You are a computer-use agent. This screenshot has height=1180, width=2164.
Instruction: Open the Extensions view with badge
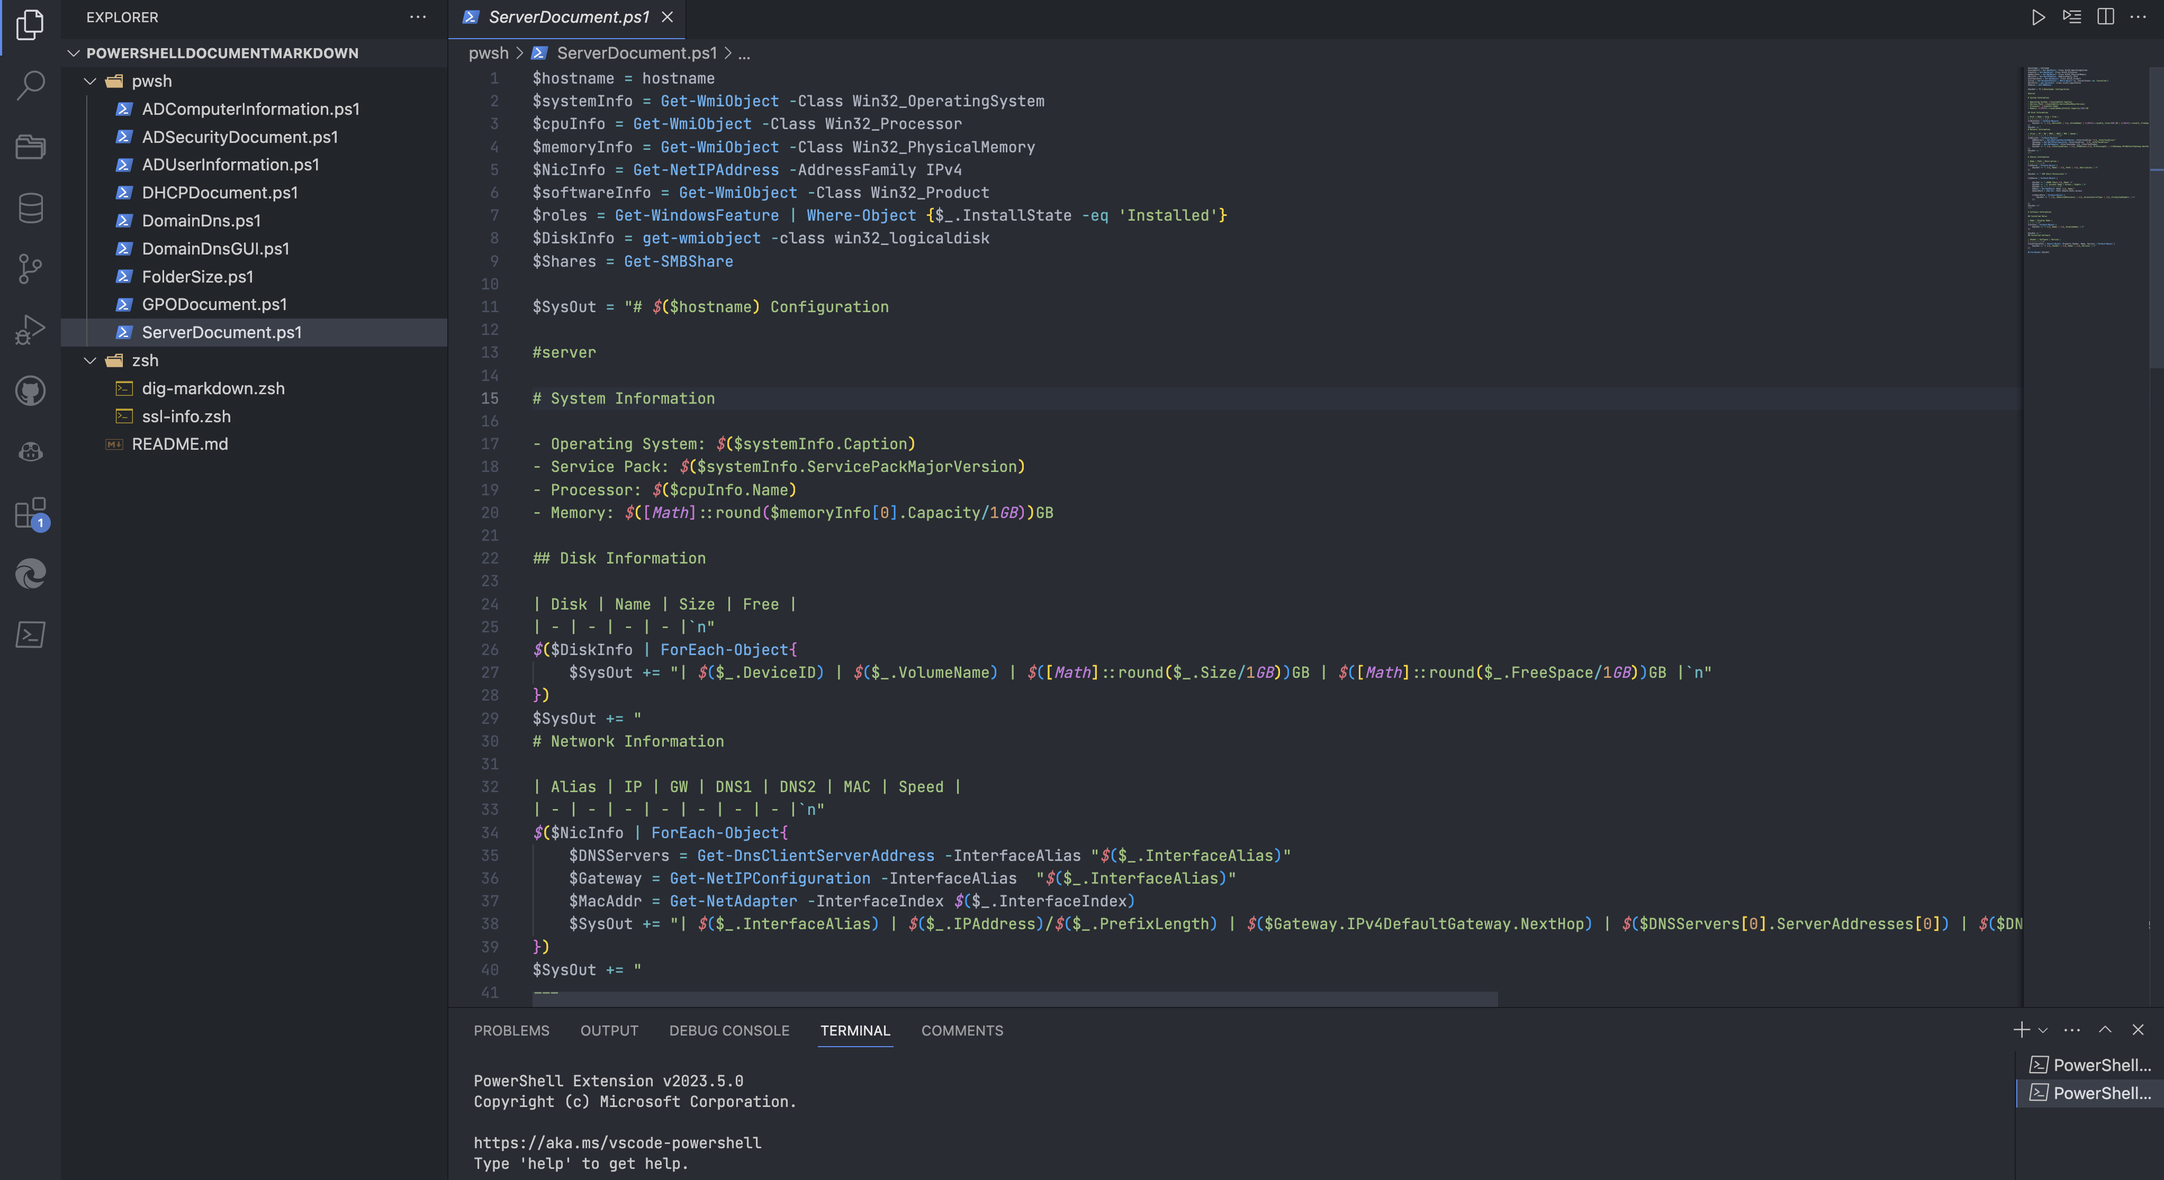click(30, 512)
